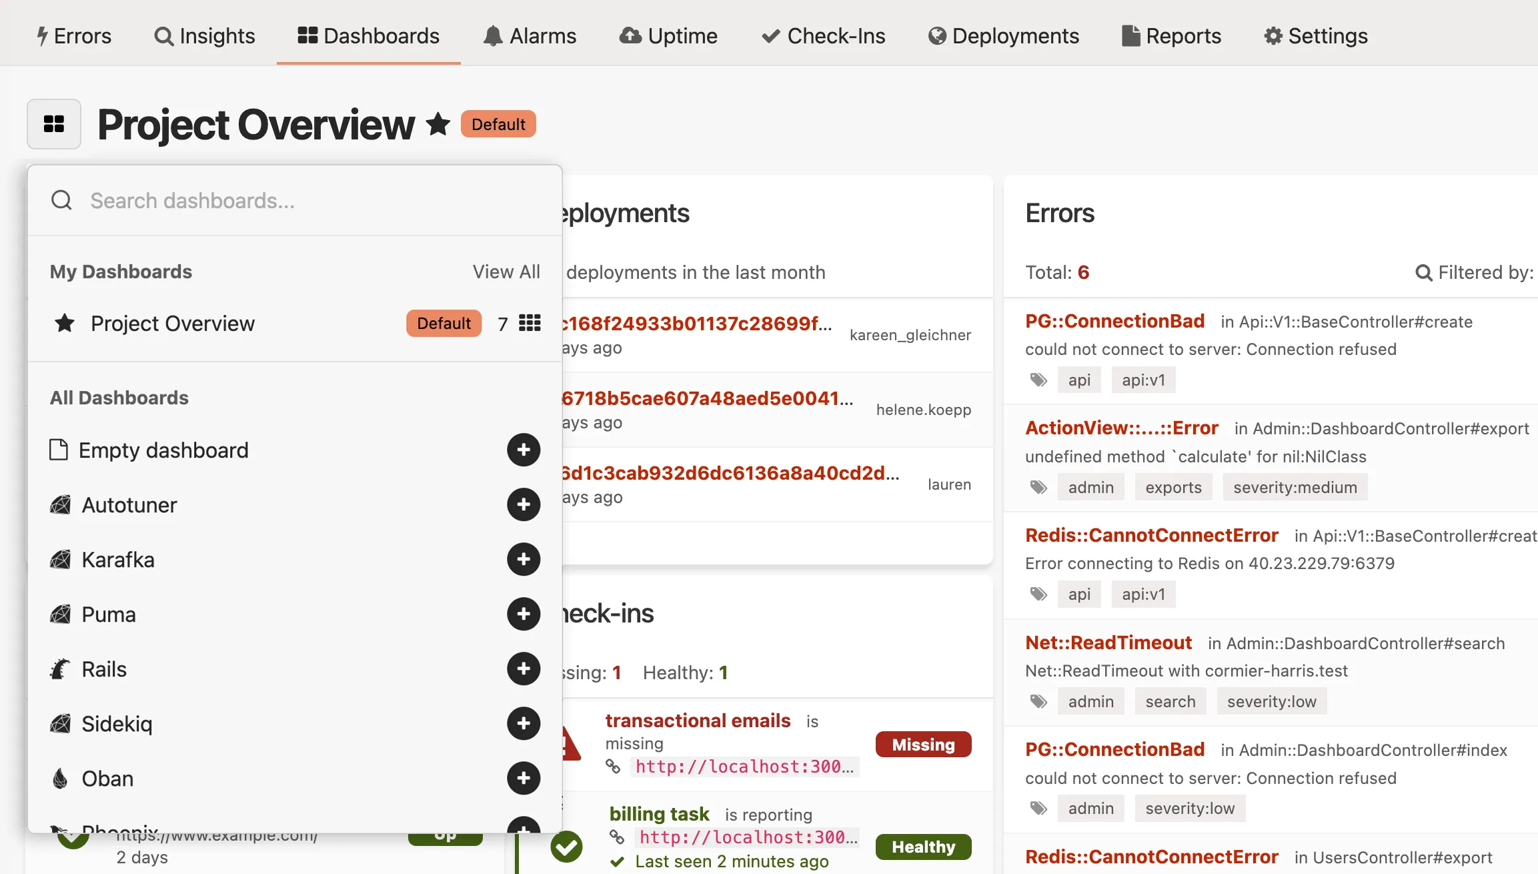Add the Karafka dashboard with plus icon

(x=524, y=560)
